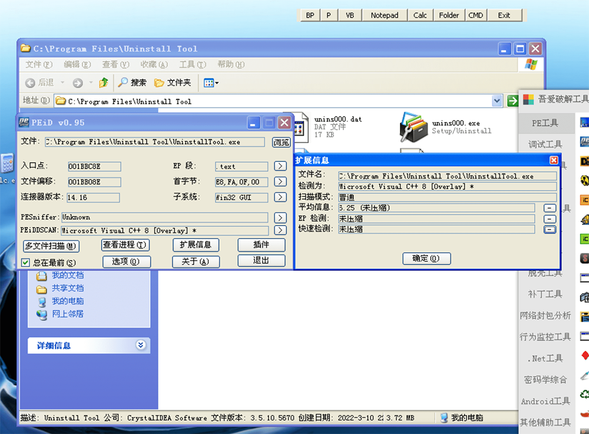Select the 调试工具 category tab

tap(547, 144)
